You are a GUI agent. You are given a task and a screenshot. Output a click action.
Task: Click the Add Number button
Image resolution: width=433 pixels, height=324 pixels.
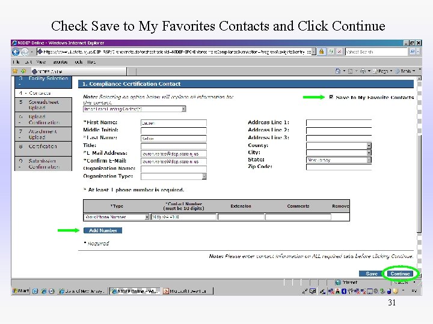[x=103, y=230]
